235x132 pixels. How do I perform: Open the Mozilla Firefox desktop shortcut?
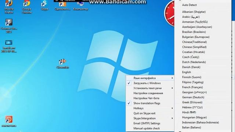click(9, 7)
